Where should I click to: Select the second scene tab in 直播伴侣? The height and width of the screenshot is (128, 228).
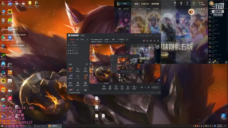click(x=77, y=40)
